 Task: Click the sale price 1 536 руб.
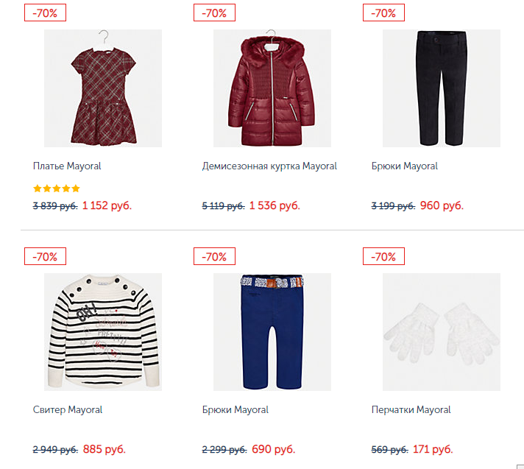click(275, 205)
